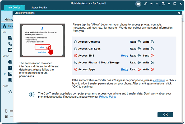Click the key registration icon
The height and width of the screenshot is (124, 185).
[146, 4]
